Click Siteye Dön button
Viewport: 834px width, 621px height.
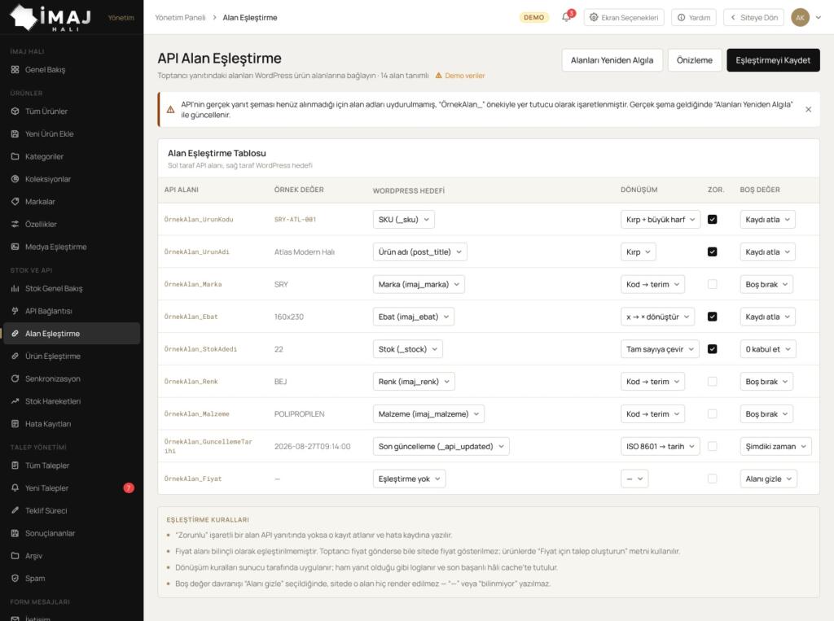click(x=753, y=18)
